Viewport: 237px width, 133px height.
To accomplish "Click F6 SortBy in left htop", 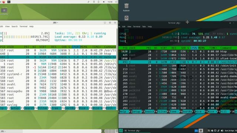I will coord(68,108).
